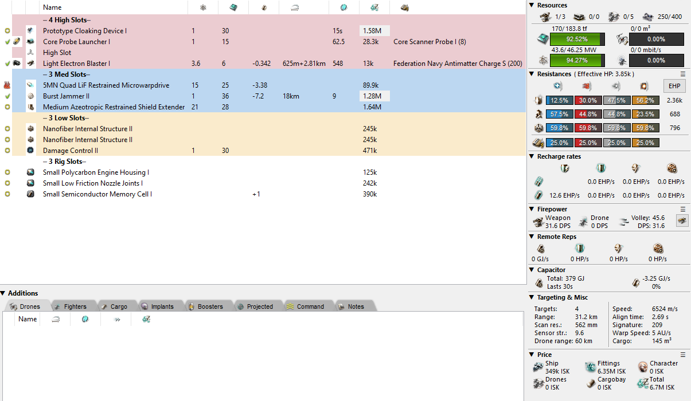Switch to the Cargo tab
Viewport: 691px width, 401px height.
click(118, 306)
